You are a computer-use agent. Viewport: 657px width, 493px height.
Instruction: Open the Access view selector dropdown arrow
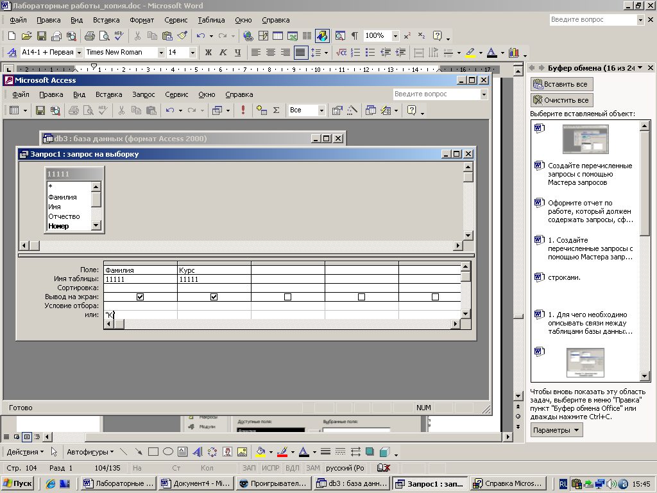click(x=25, y=110)
